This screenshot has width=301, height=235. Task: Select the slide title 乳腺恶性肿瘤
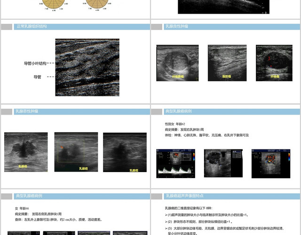click(x=27, y=111)
